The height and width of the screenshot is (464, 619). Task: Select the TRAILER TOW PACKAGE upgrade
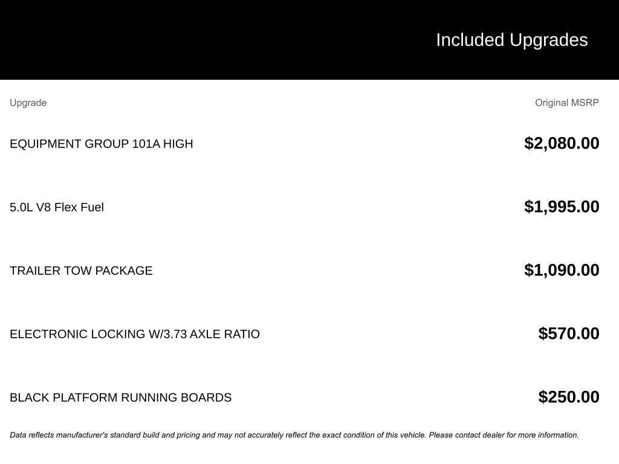pos(81,271)
